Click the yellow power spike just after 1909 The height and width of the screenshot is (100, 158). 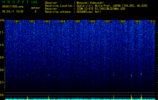(141, 97)
